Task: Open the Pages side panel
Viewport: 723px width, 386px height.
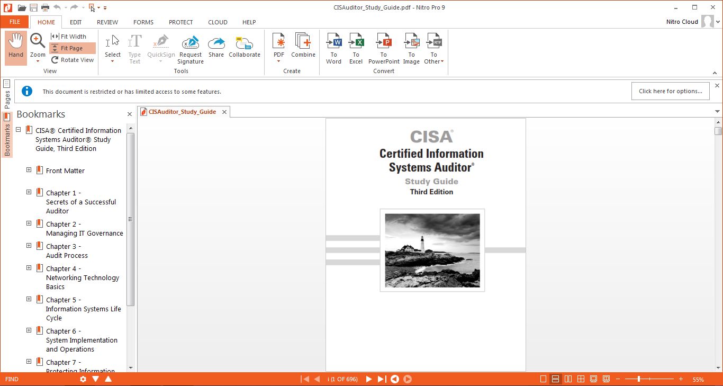Action: click(x=7, y=94)
